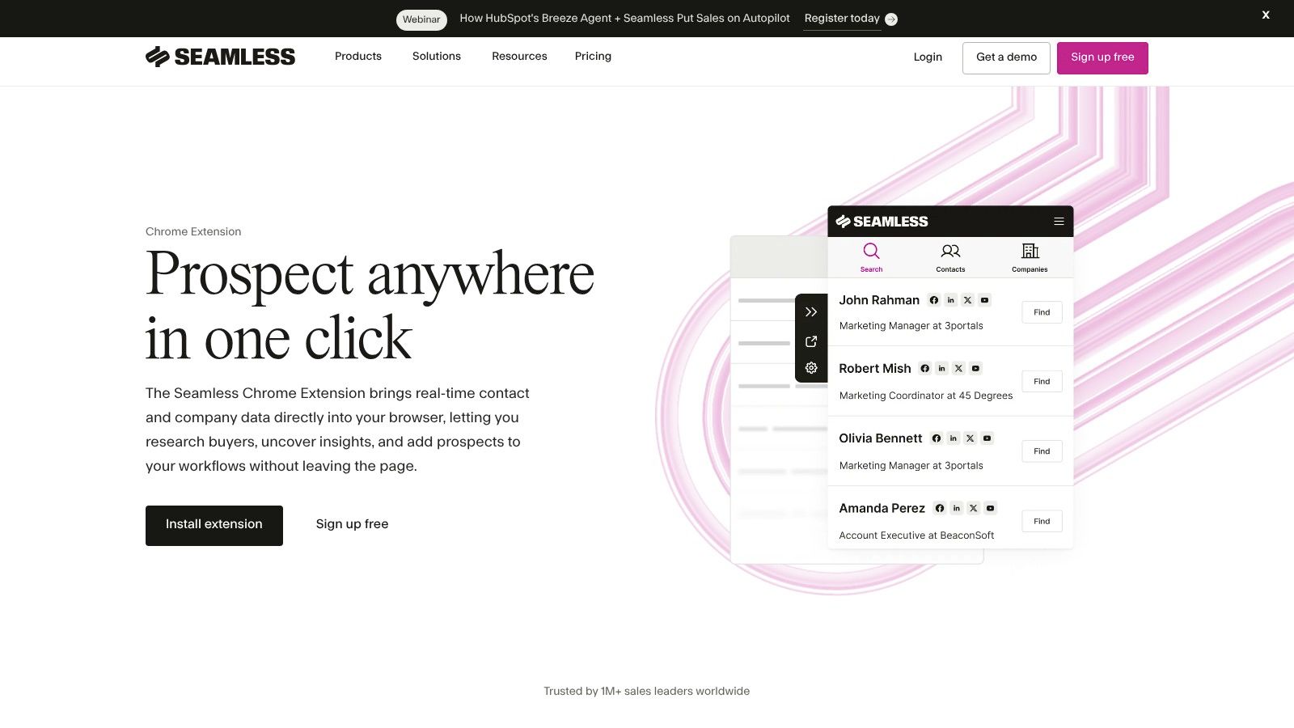Viewport: 1294px width, 728px height.
Task: Click the Webinar badge in the banner
Action: click(x=421, y=19)
